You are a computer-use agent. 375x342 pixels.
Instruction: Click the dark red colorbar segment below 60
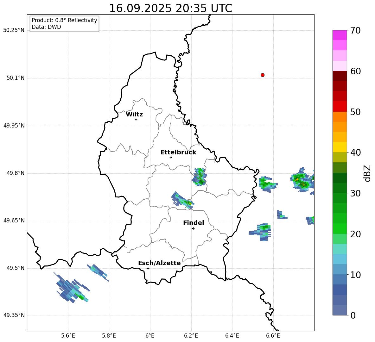pyautogui.click(x=340, y=76)
